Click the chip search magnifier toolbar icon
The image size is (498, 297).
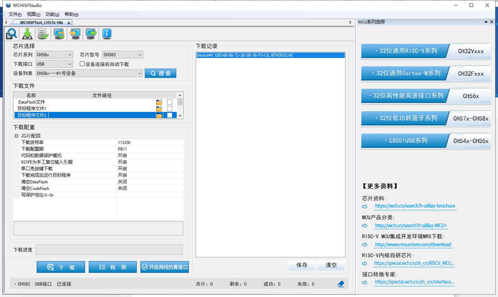tap(12, 34)
